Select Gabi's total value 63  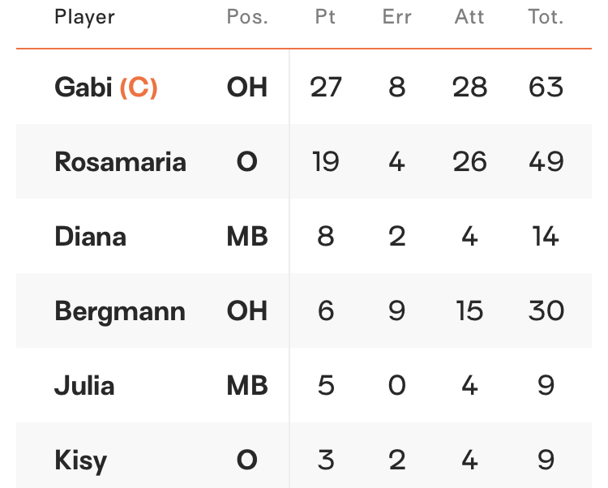click(x=546, y=87)
